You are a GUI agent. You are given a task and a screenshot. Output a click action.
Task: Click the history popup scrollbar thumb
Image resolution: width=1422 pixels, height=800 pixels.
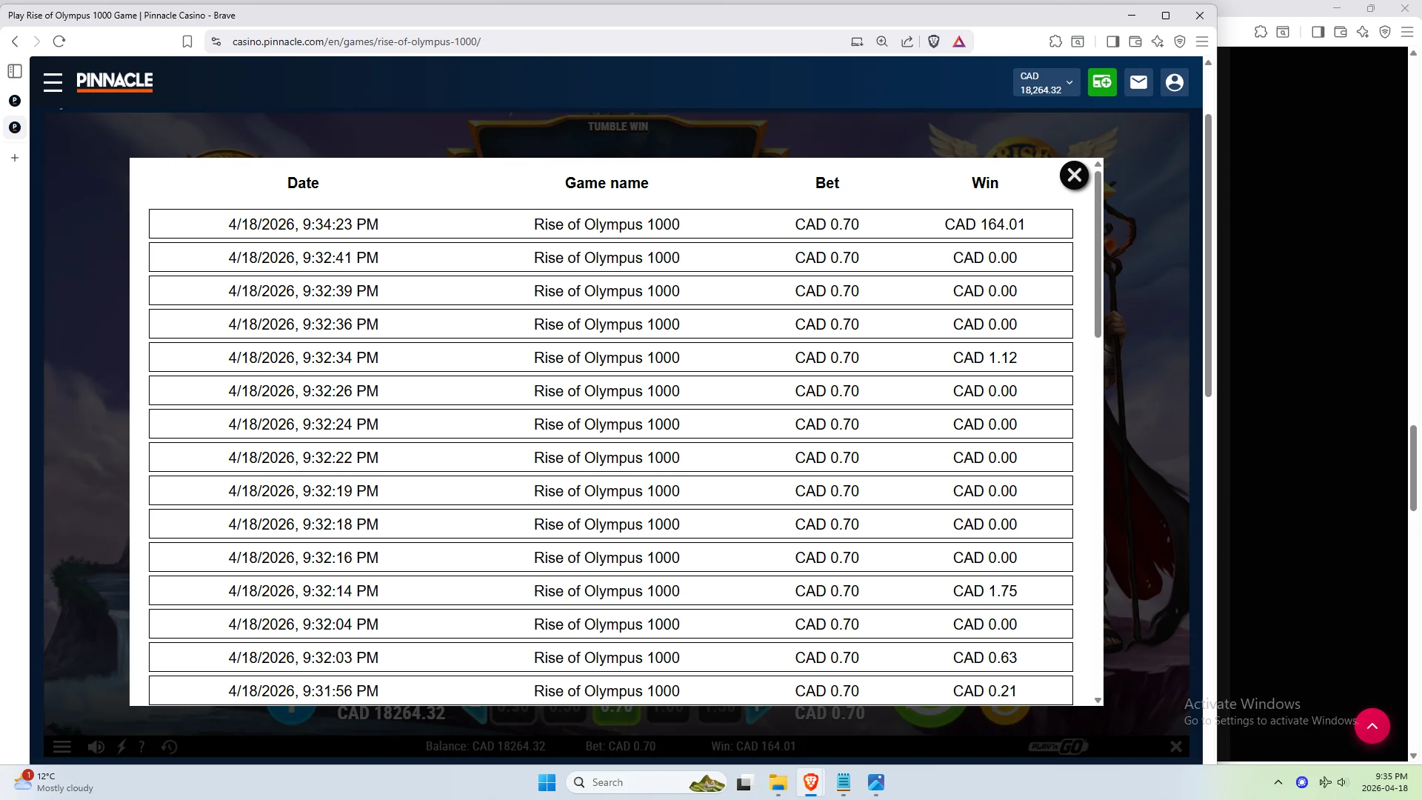tap(1098, 253)
